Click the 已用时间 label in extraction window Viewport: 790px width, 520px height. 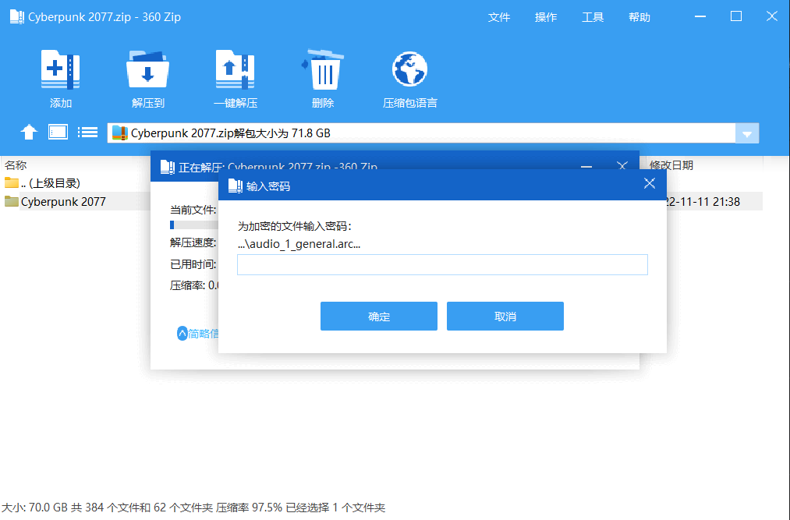193,264
